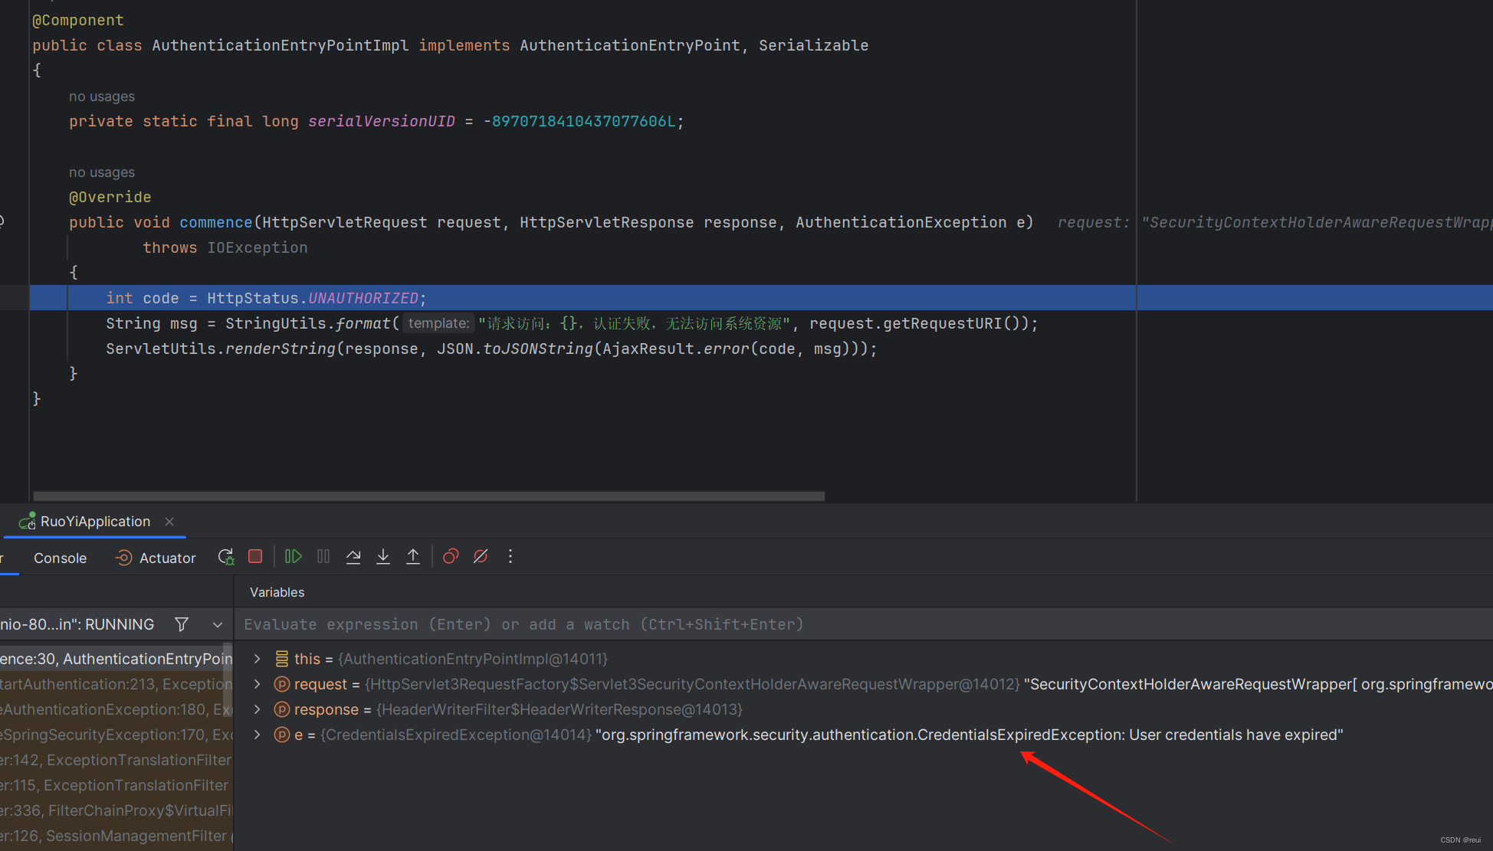Switch to the Console tab
Screen dimensions: 1493x851
click(x=60, y=558)
